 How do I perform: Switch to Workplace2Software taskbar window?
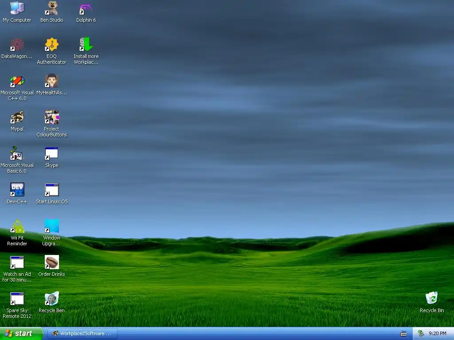click(x=82, y=333)
